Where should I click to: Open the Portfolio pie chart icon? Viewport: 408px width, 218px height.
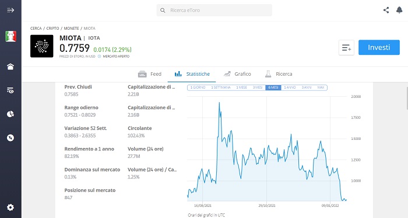(x=10, y=114)
